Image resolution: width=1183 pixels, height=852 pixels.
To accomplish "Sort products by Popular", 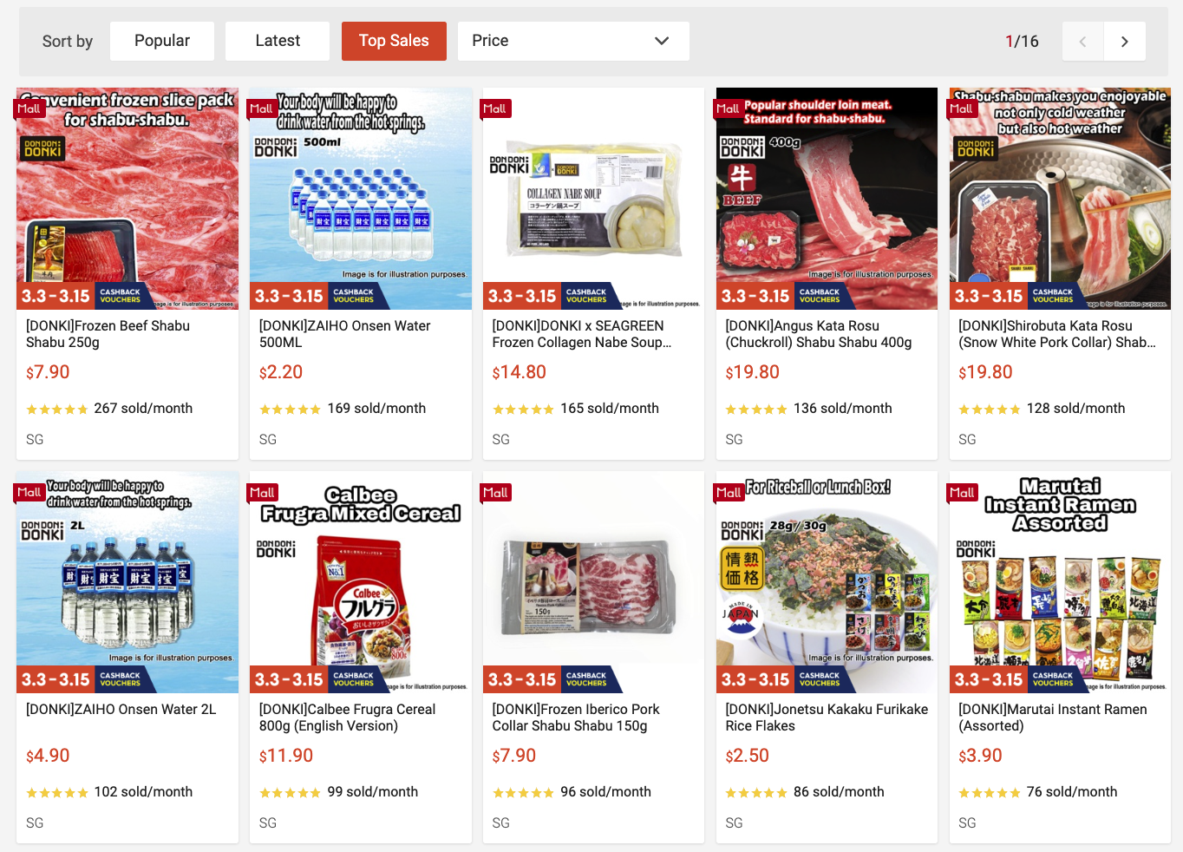I will pos(162,42).
